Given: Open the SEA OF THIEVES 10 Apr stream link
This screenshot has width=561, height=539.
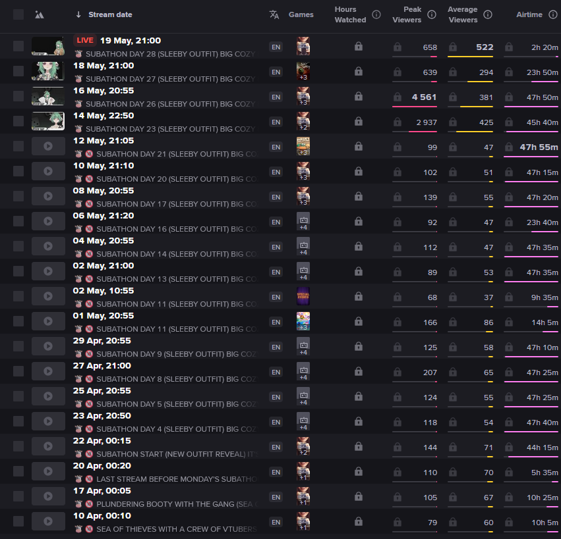Looking at the screenshot, I should [x=177, y=529].
